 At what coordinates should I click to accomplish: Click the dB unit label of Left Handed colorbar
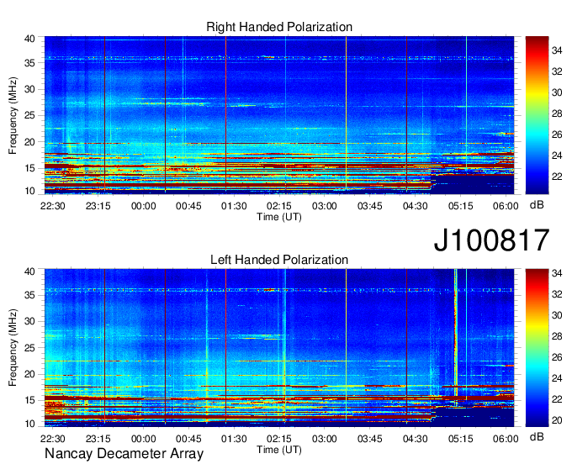coord(537,436)
